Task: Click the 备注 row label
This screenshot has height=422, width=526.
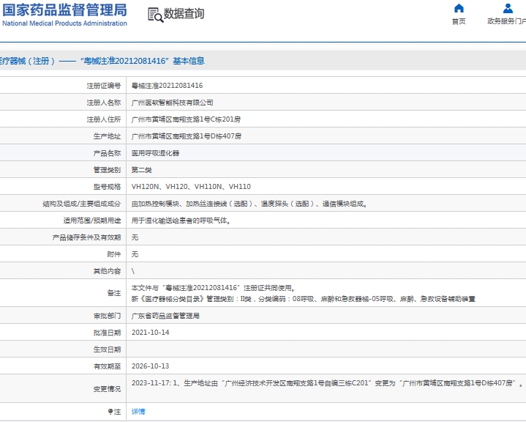Action: [114, 293]
